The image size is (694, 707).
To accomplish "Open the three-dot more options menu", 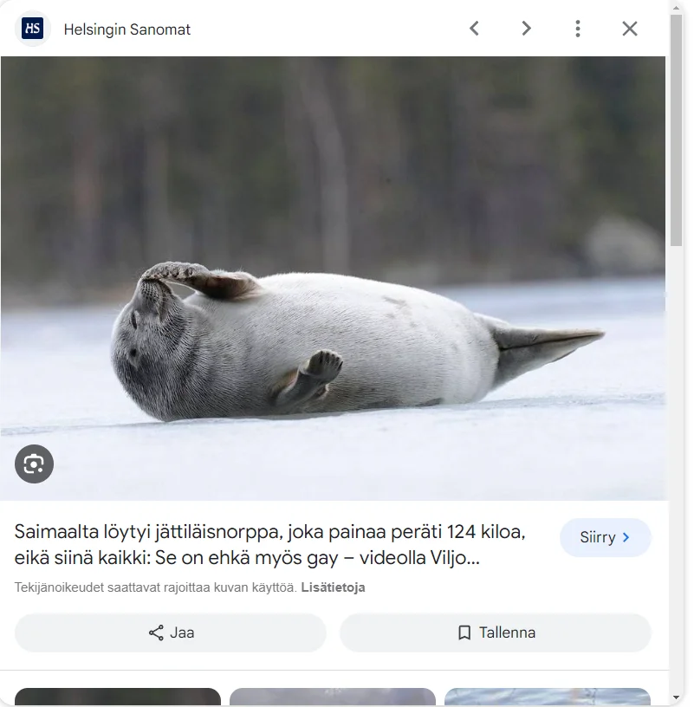I will point(578,29).
